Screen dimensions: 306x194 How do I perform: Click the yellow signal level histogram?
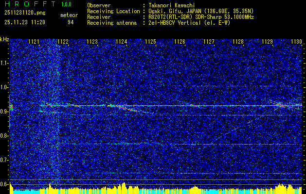[x=156, y=189]
